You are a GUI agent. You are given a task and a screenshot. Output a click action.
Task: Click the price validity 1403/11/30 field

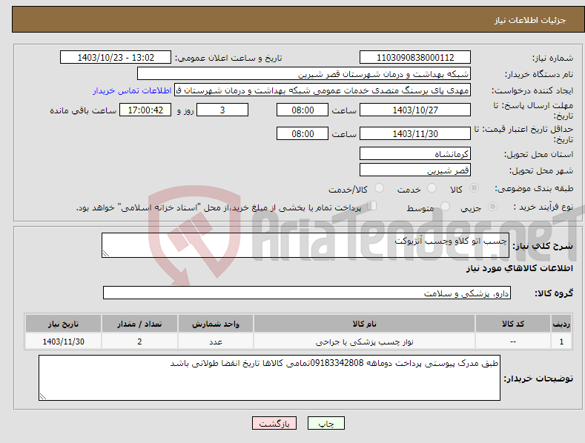pyautogui.click(x=415, y=133)
